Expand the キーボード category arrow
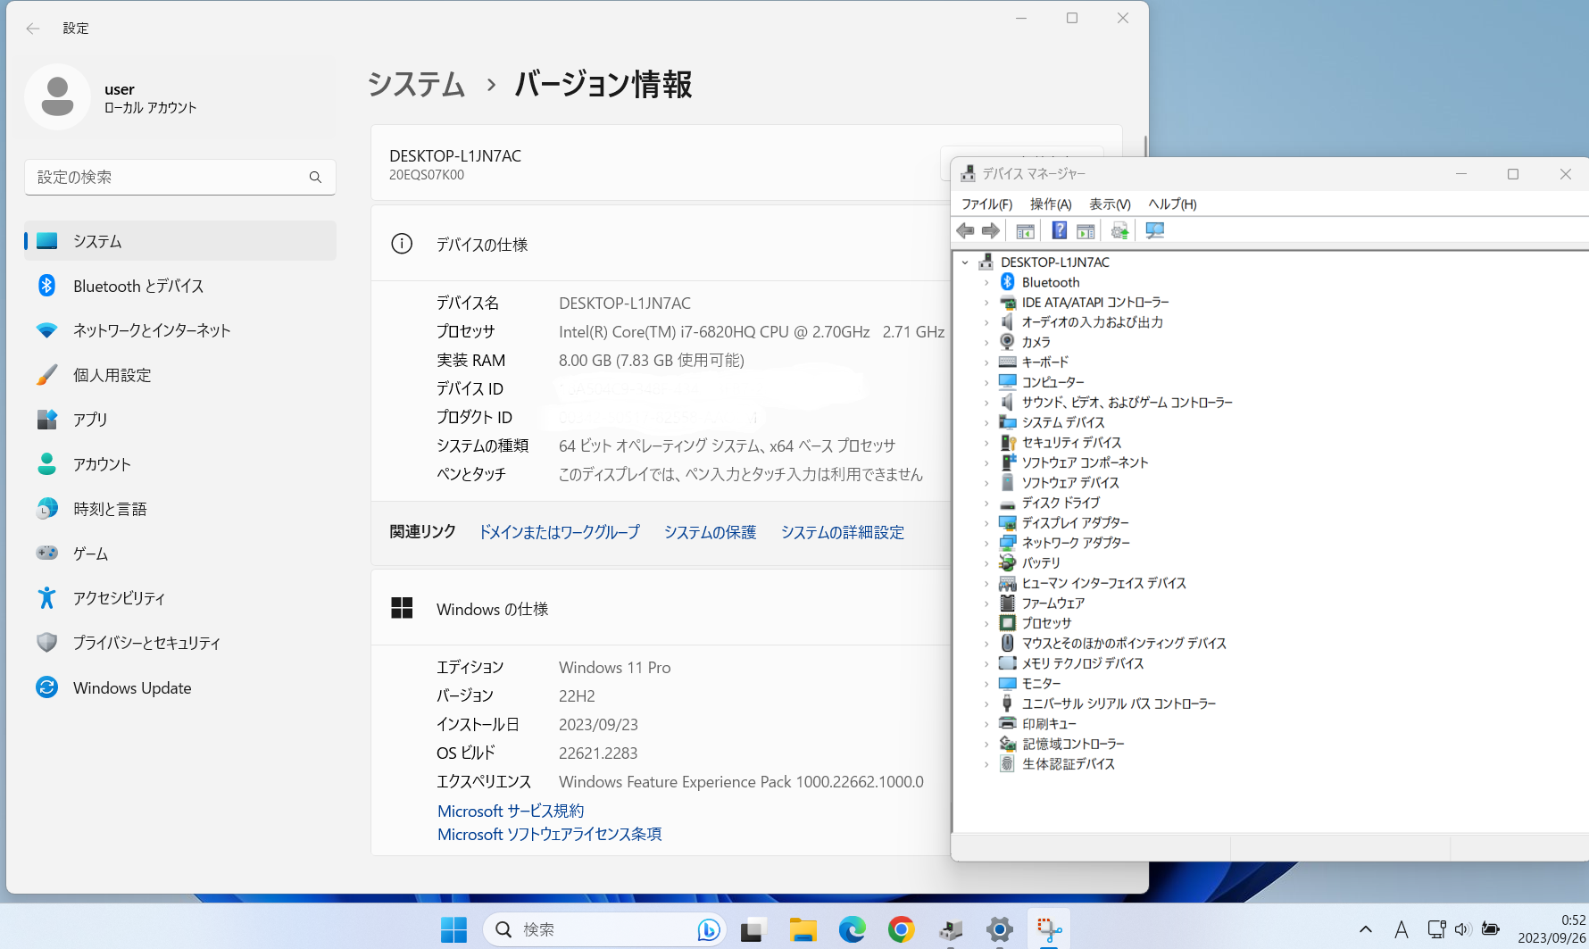 coord(986,362)
